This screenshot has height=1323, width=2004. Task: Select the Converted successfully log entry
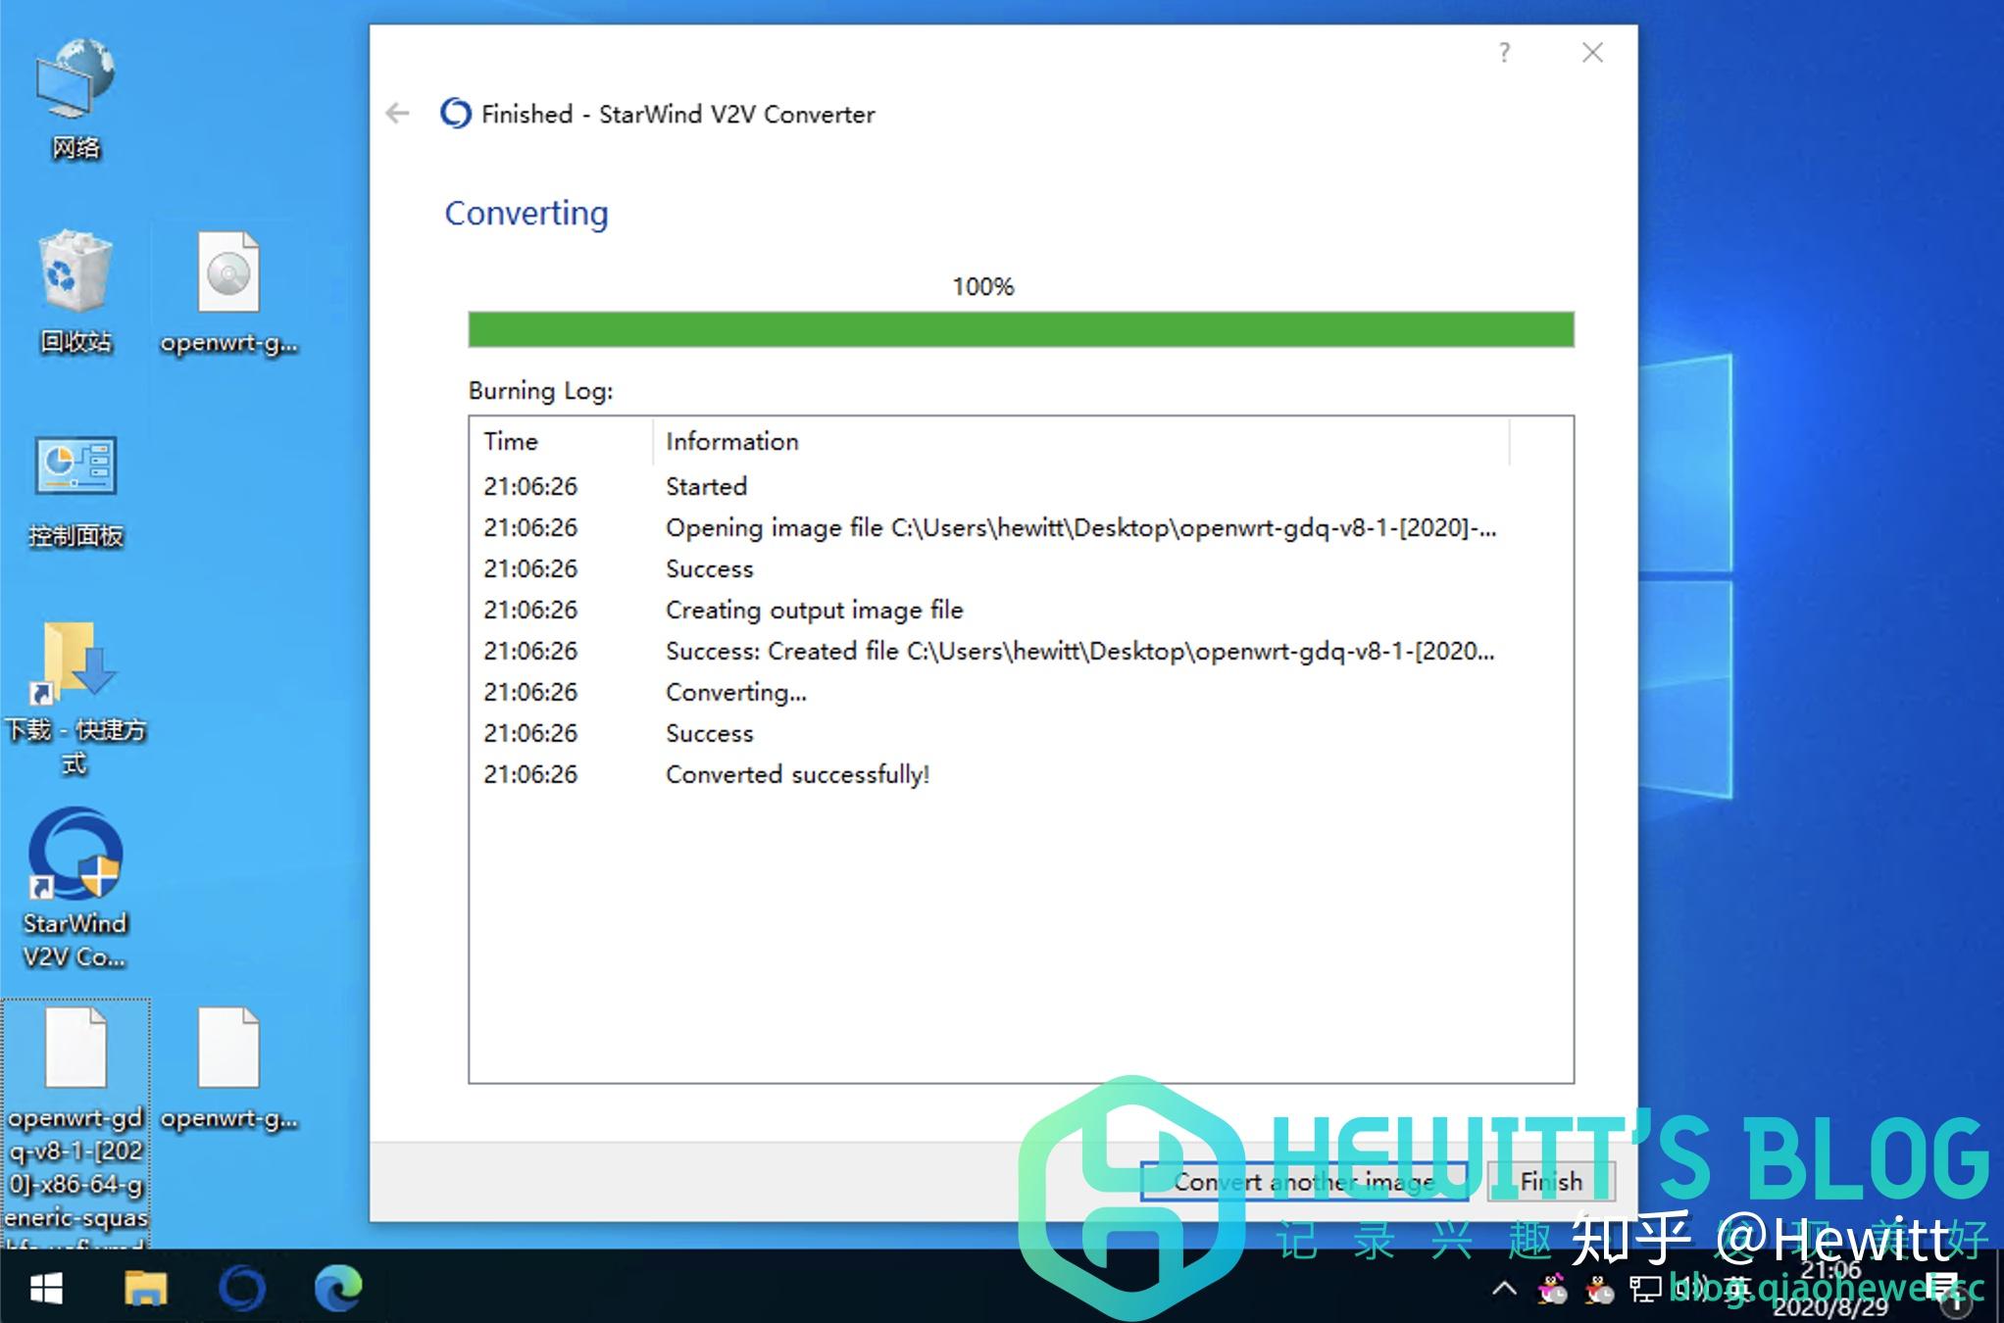(x=798, y=774)
